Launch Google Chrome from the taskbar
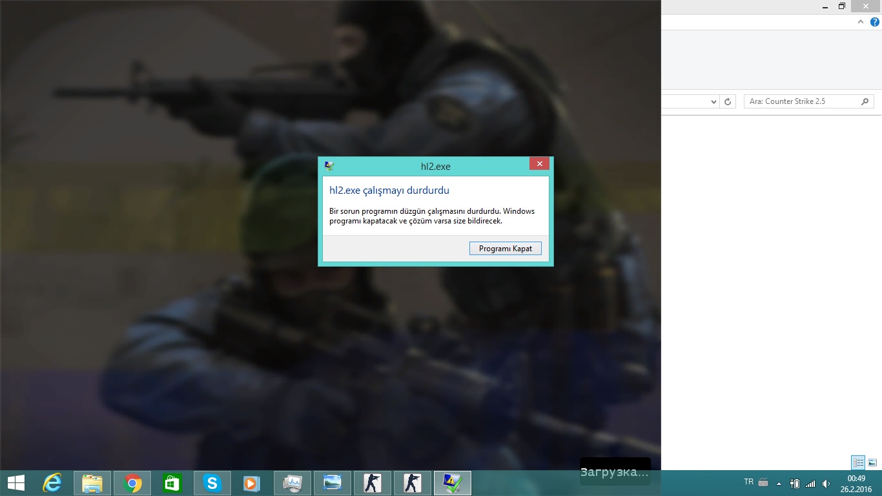Image resolution: width=882 pixels, height=496 pixels. point(132,483)
